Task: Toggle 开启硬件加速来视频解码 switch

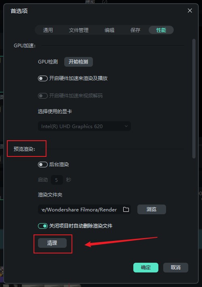Action: coord(43,95)
